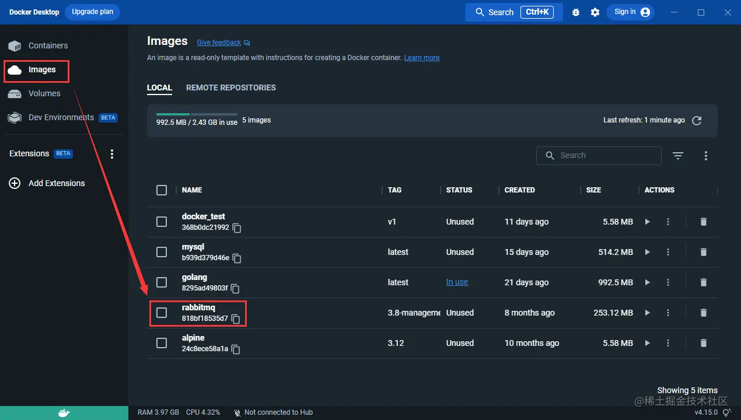The height and width of the screenshot is (420, 741).
Task: Open Dev Environments section
Action: click(x=62, y=117)
